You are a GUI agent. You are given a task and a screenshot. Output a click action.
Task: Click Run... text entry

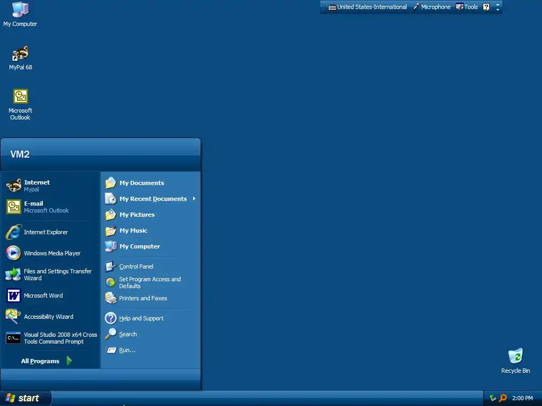(x=127, y=350)
